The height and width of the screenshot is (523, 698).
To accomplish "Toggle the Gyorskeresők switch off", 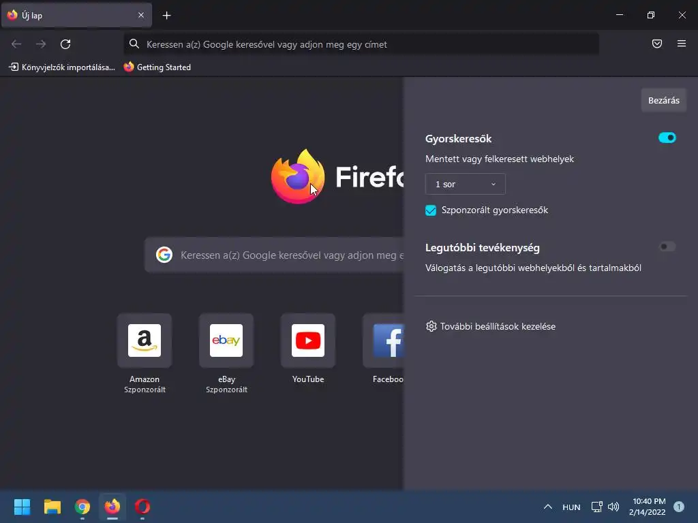I will tap(667, 138).
